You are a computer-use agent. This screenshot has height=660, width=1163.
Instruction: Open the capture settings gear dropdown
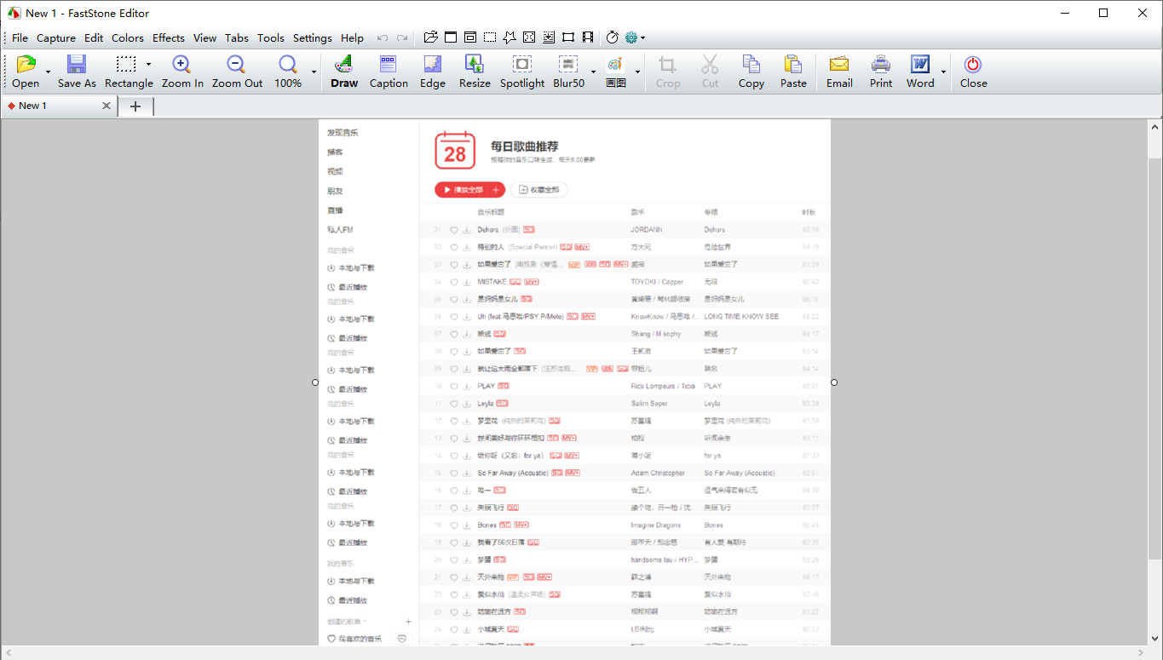[x=635, y=37]
